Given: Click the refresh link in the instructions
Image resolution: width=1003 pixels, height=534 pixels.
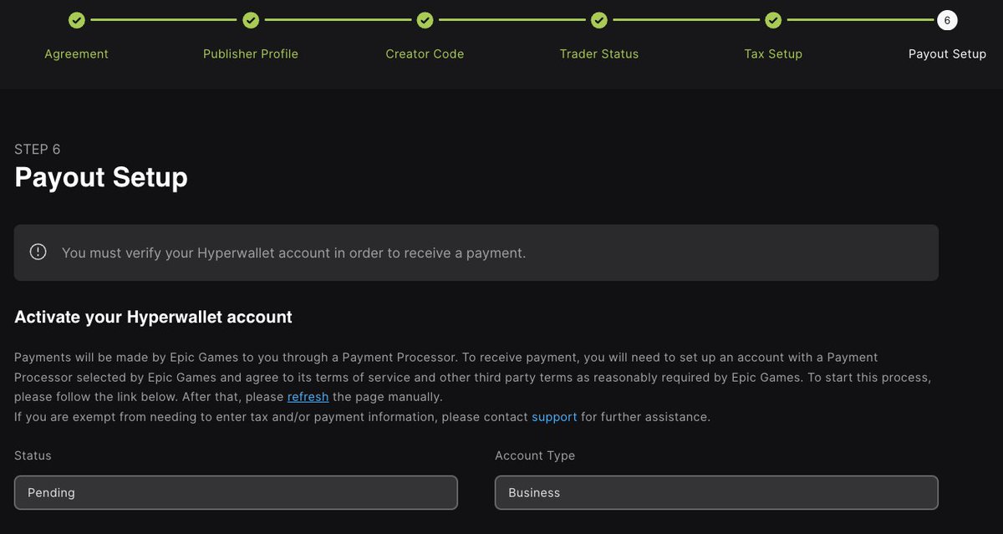Looking at the screenshot, I should click(x=308, y=397).
